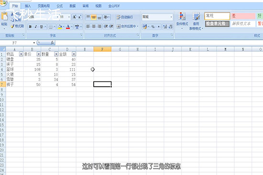Click Merge and Center (合并后居中) button
This screenshot has height=175, width=263.
[126, 26]
